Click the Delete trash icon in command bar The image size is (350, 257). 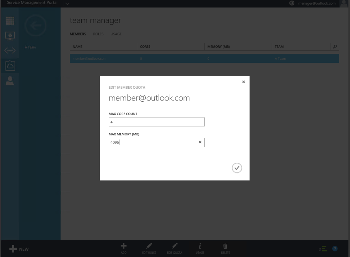pos(225,248)
